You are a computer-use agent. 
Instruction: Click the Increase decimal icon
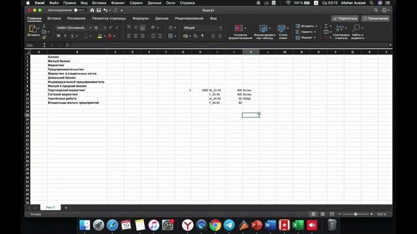213,36
